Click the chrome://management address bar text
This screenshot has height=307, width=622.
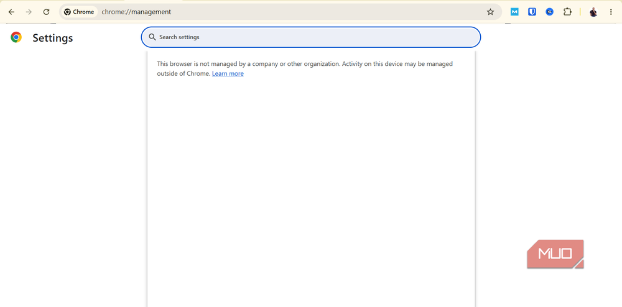(136, 12)
